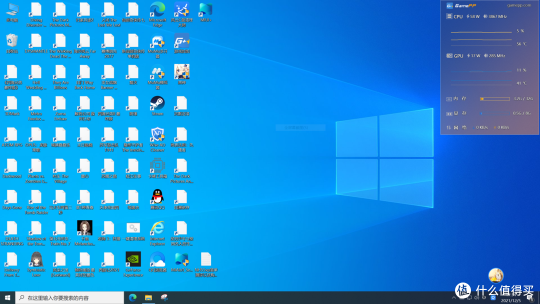The width and height of the screenshot is (540, 304).
Task: Select the Symbiotic Love game shortcut
Action: [36, 259]
